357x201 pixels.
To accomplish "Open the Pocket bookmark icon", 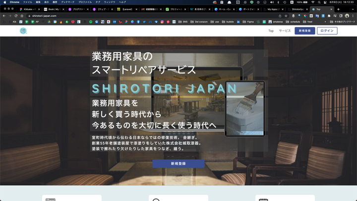I will click(73, 22).
